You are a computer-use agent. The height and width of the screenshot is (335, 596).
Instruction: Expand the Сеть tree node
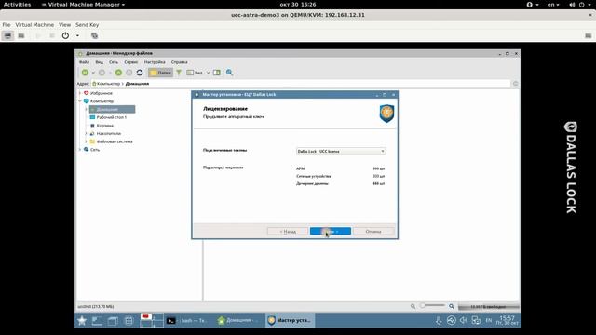80,150
